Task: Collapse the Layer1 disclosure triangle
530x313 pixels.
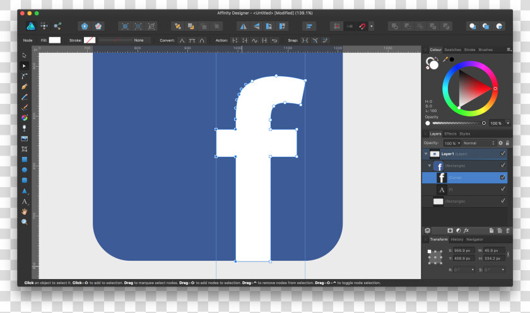Action: (426, 154)
